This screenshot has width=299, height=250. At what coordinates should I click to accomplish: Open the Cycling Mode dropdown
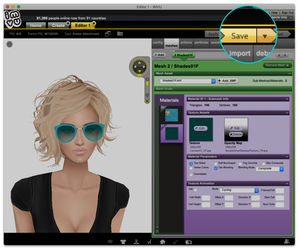click(239, 190)
